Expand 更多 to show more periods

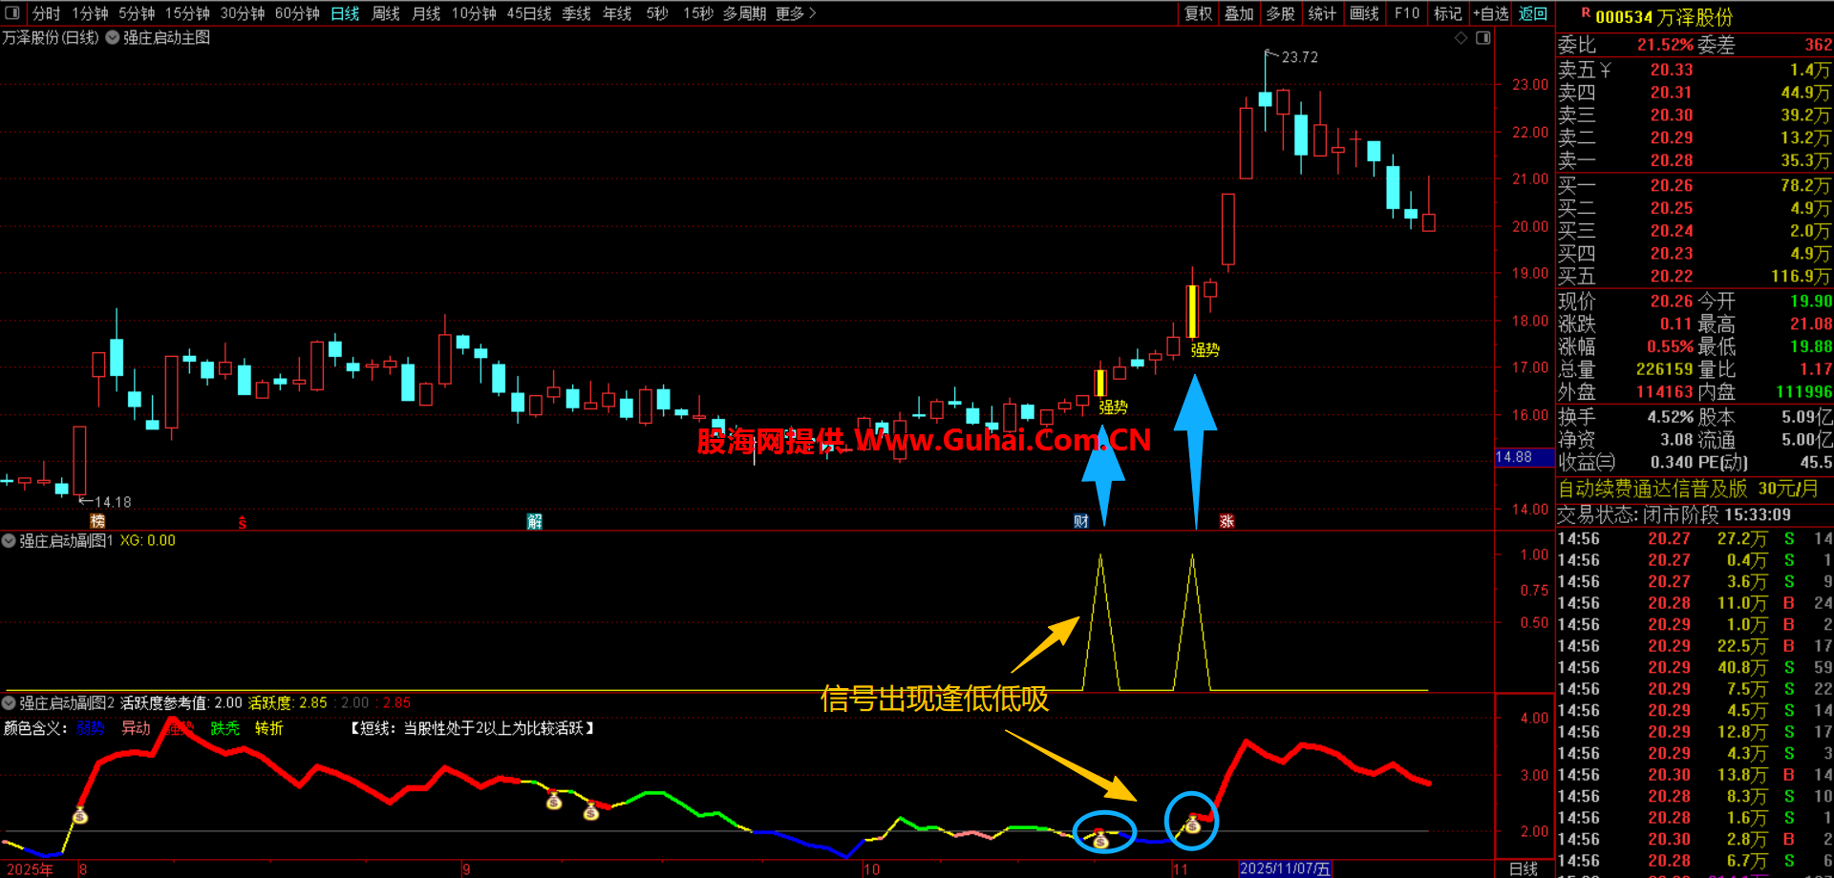coord(796,13)
